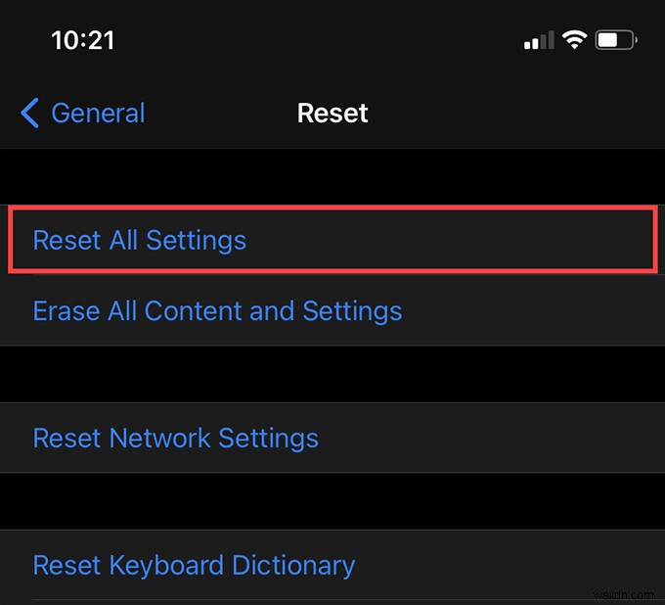Tap the back chevron arrow

(30, 113)
